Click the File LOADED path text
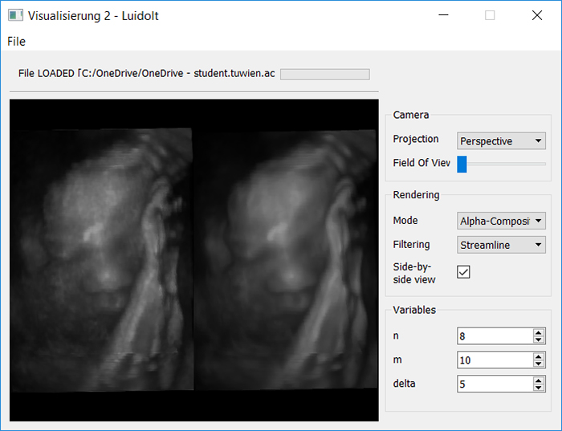 click(x=147, y=74)
